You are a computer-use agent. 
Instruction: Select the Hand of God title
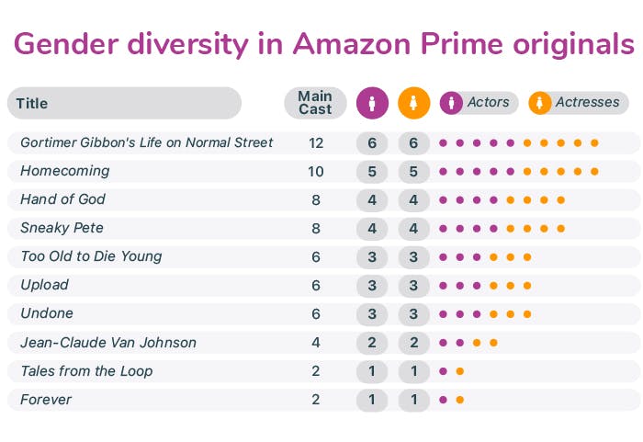tap(63, 199)
